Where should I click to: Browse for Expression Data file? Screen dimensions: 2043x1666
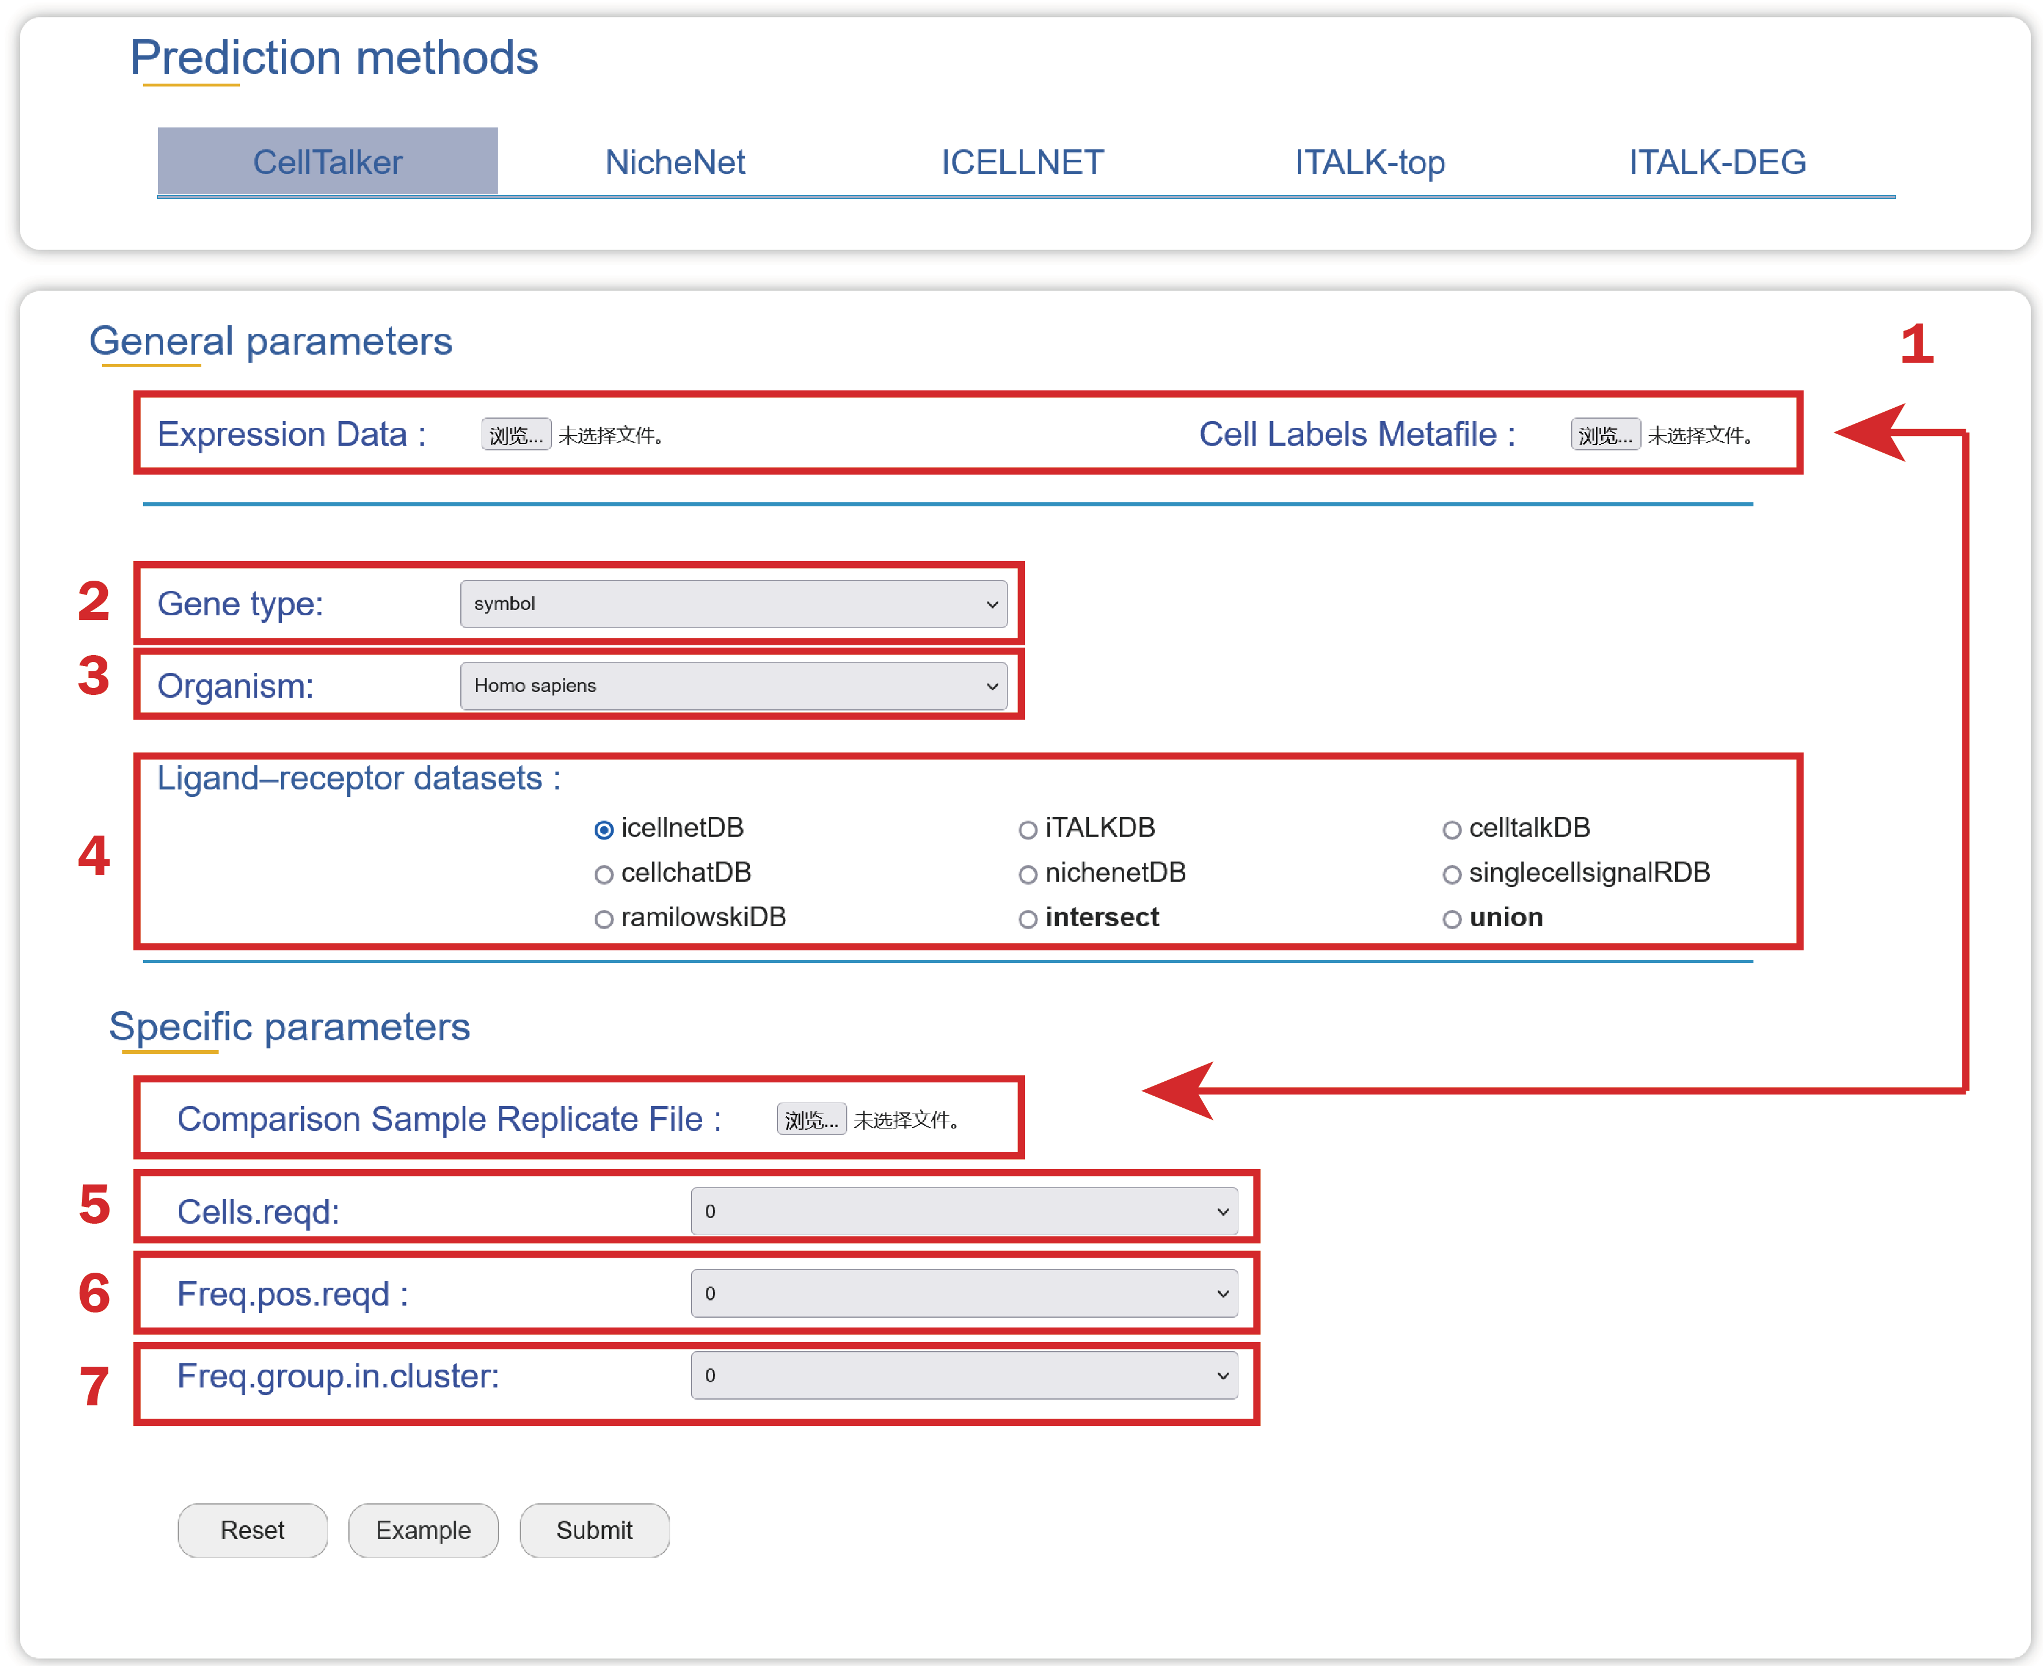click(x=515, y=435)
